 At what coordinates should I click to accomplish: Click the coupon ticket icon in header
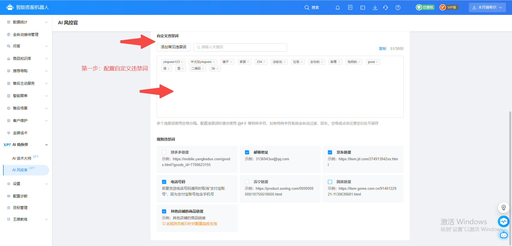click(363, 8)
